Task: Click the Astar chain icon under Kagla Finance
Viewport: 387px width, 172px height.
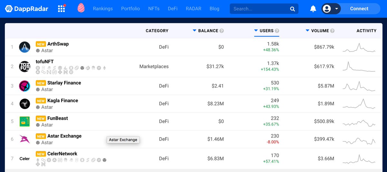Action: (38, 107)
